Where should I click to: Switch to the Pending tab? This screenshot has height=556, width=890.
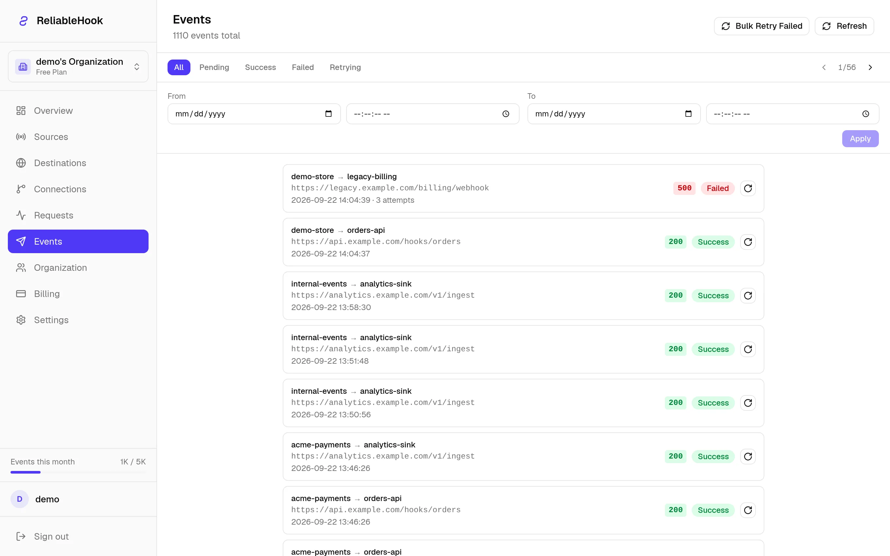(x=214, y=67)
